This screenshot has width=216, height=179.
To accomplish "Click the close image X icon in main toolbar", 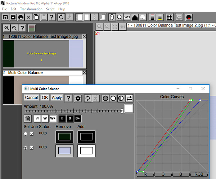I will [28, 17].
